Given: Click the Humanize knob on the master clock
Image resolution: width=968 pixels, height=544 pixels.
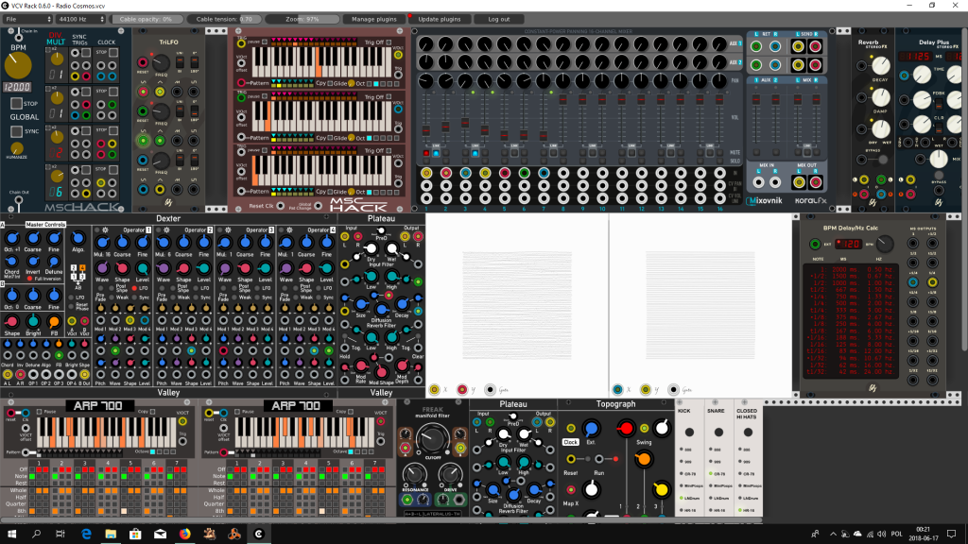Looking at the screenshot, I should pyautogui.click(x=17, y=148).
